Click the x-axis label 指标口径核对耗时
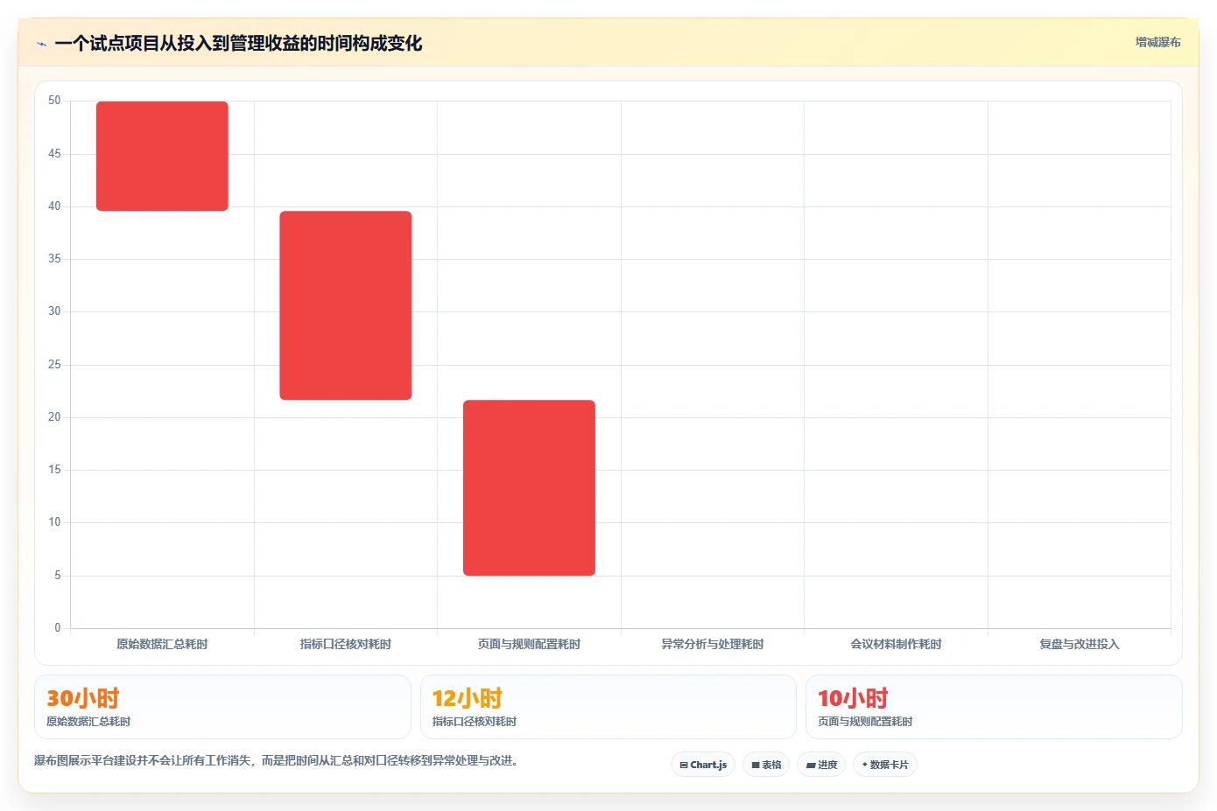This screenshot has width=1217, height=811. (x=346, y=644)
